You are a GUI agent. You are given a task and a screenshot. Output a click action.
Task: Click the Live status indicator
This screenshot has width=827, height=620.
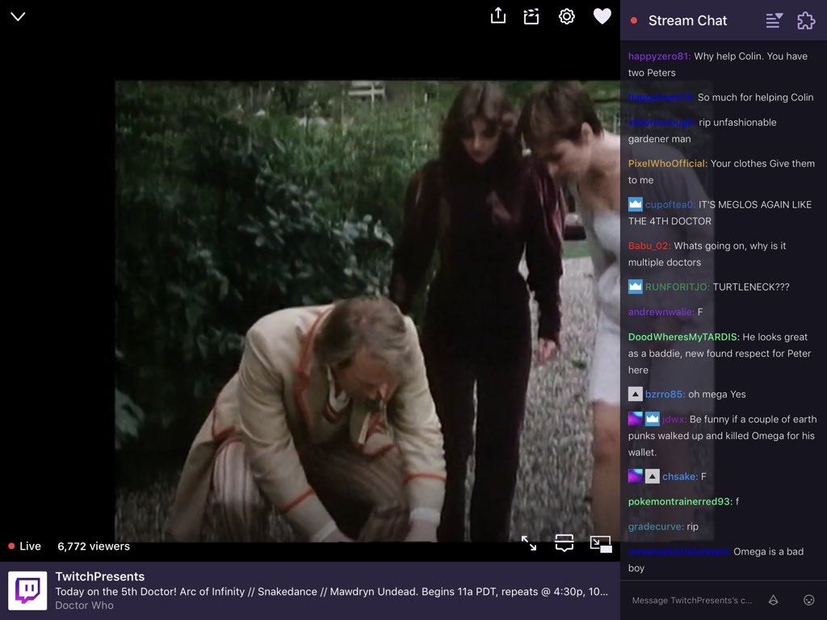coord(25,547)
